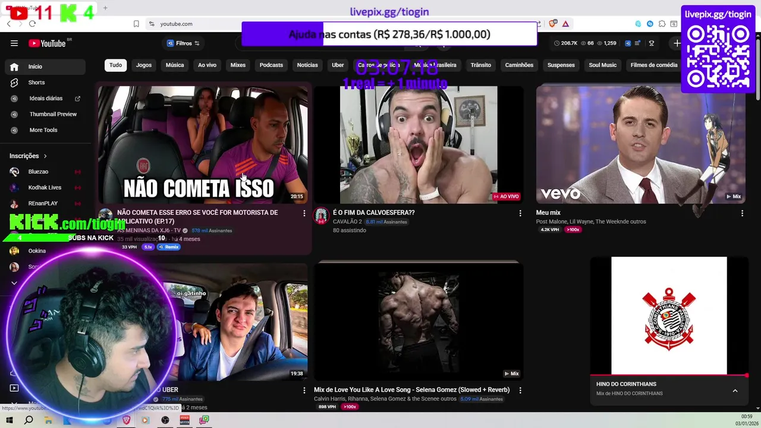Click the browser reload button
This screenshot has height=428, width=761.
tap(32, 24)
